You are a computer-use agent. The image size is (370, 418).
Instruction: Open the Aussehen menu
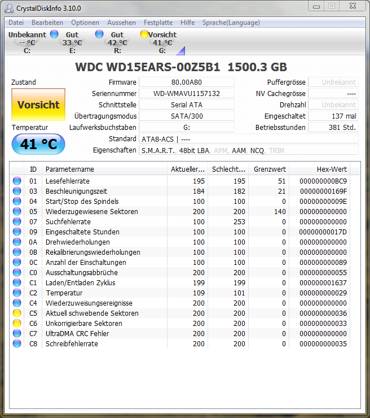pyautogui.click(x=121, y=23)
